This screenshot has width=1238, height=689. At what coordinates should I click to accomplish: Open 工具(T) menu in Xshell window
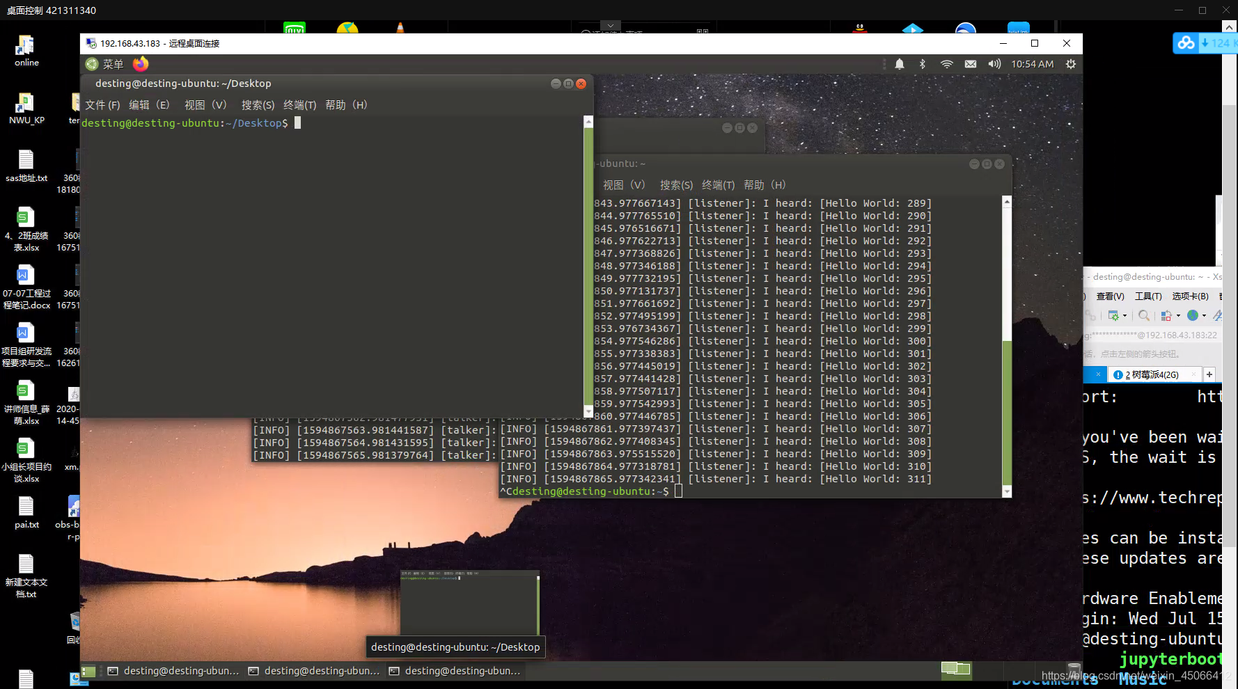point(1148,296)
